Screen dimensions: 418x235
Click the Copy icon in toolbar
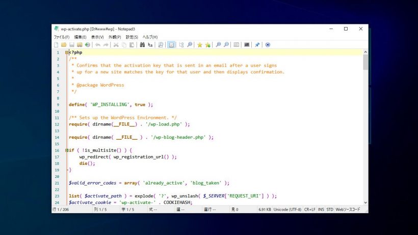(x=124, y=45)
